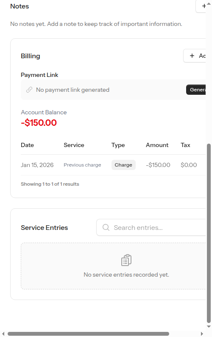Screen dimensions: 212x337
Task: Click the scroll right arrow
Action: coord(202,334)
